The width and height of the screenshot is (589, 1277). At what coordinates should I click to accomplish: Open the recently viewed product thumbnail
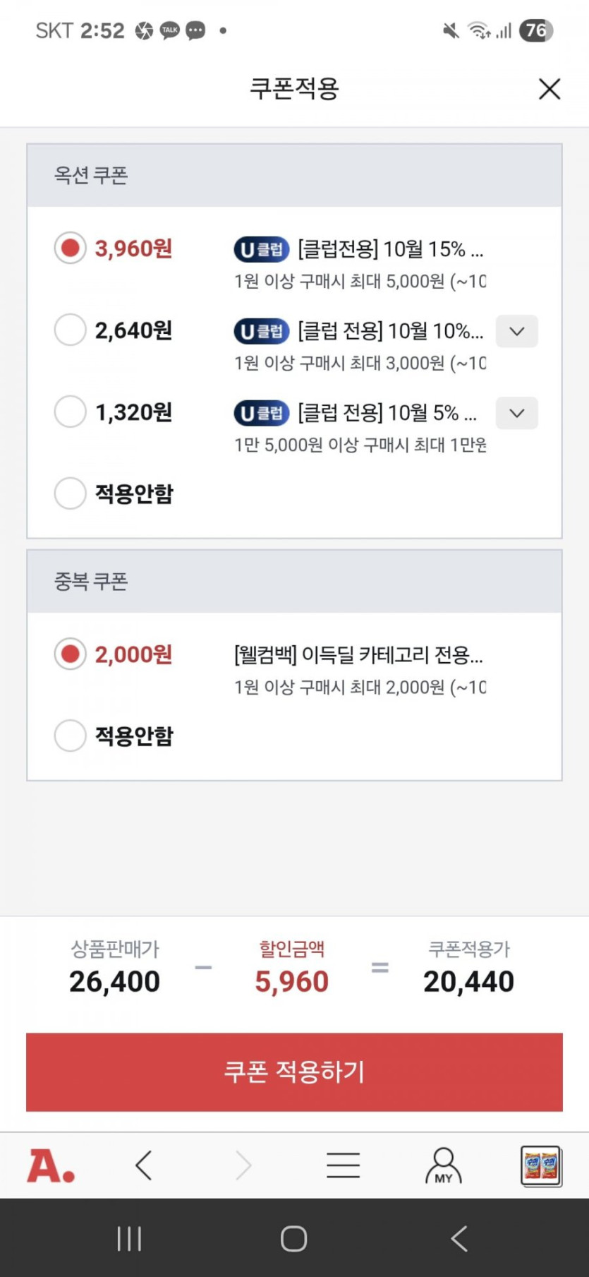541,1165
